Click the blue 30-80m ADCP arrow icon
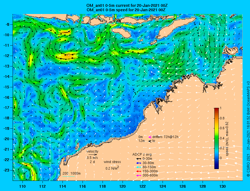The image size is (250, 191). click(139, 163)
